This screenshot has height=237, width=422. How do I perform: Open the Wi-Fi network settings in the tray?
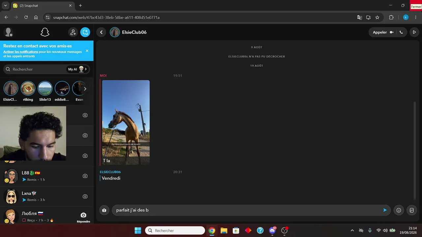(x=378, y=230)
